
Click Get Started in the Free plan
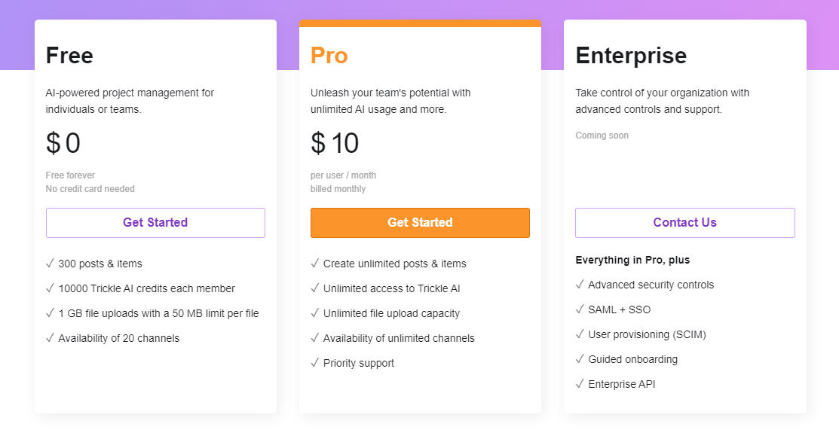pos(155,222)
